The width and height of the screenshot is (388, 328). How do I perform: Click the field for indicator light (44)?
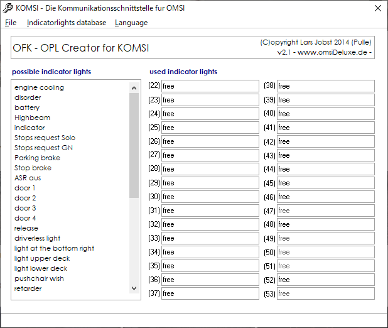pyautogui.click(x=326, y=169)
